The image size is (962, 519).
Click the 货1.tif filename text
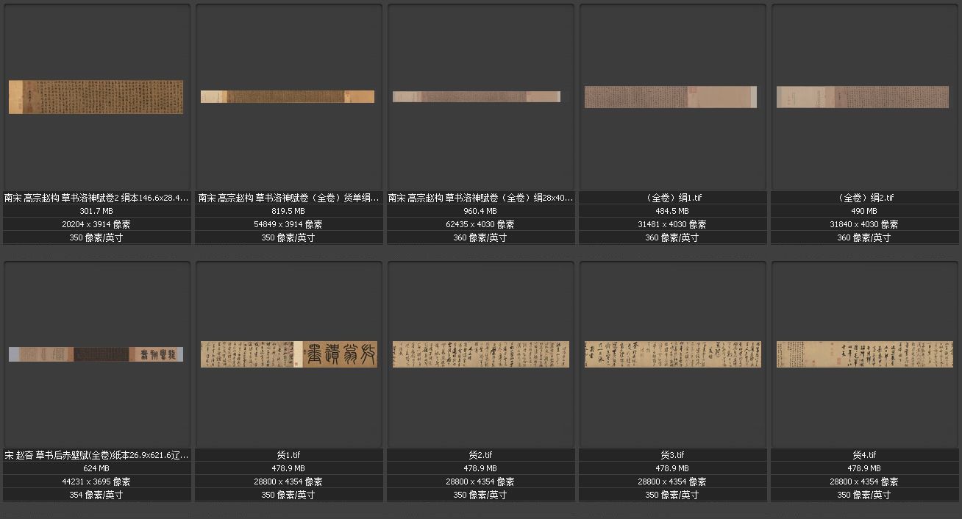[288, 455]
